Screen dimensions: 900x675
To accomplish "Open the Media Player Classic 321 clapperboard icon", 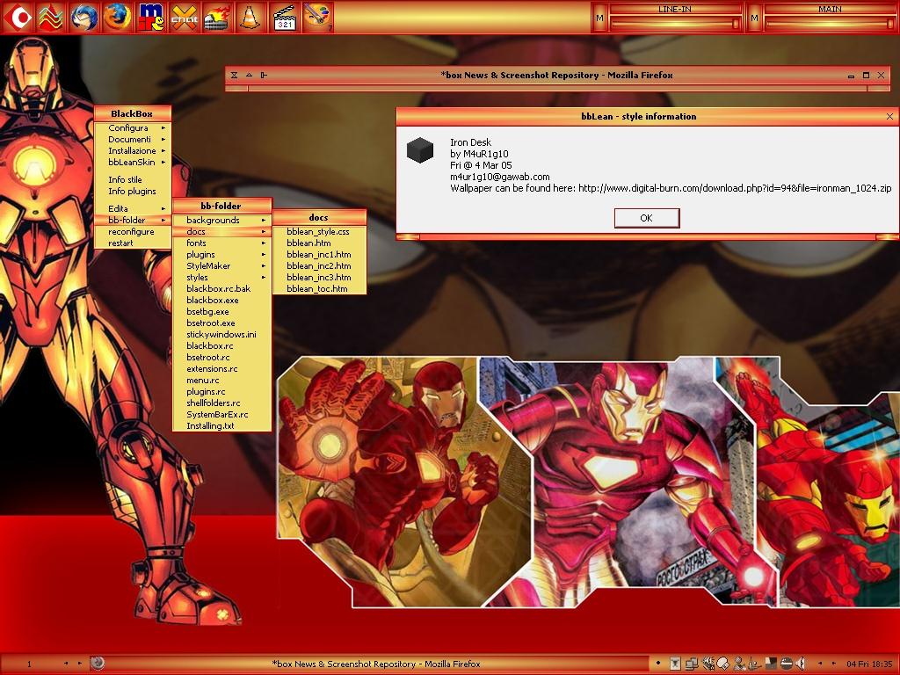I will click(x=284, y=18).
